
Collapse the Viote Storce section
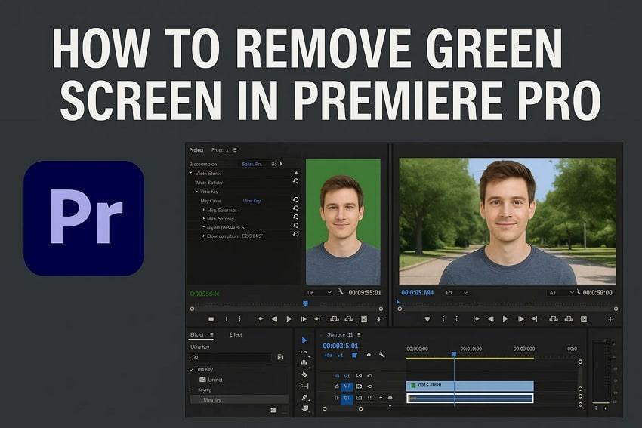click(191, 173)
